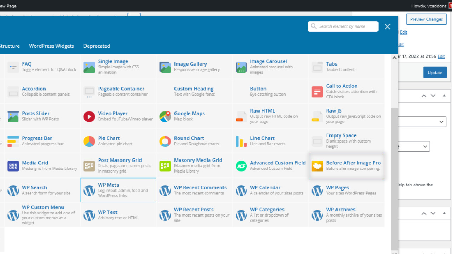Select the Post Masonry Grid icon
452x254 pixels.
point(89,166)
